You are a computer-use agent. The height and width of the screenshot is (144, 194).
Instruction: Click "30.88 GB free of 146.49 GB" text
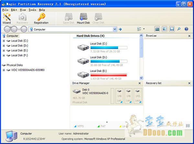(106, 65)
